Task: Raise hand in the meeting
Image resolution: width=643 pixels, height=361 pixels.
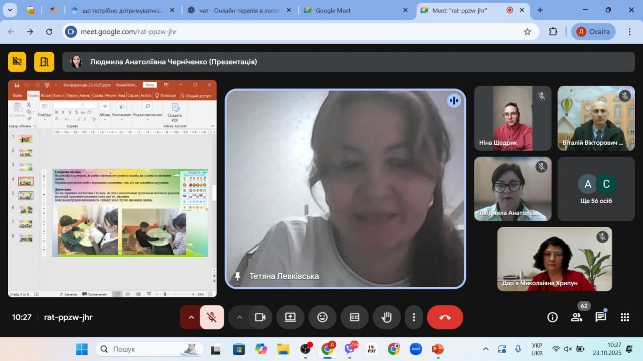Action: click(386, 317)
